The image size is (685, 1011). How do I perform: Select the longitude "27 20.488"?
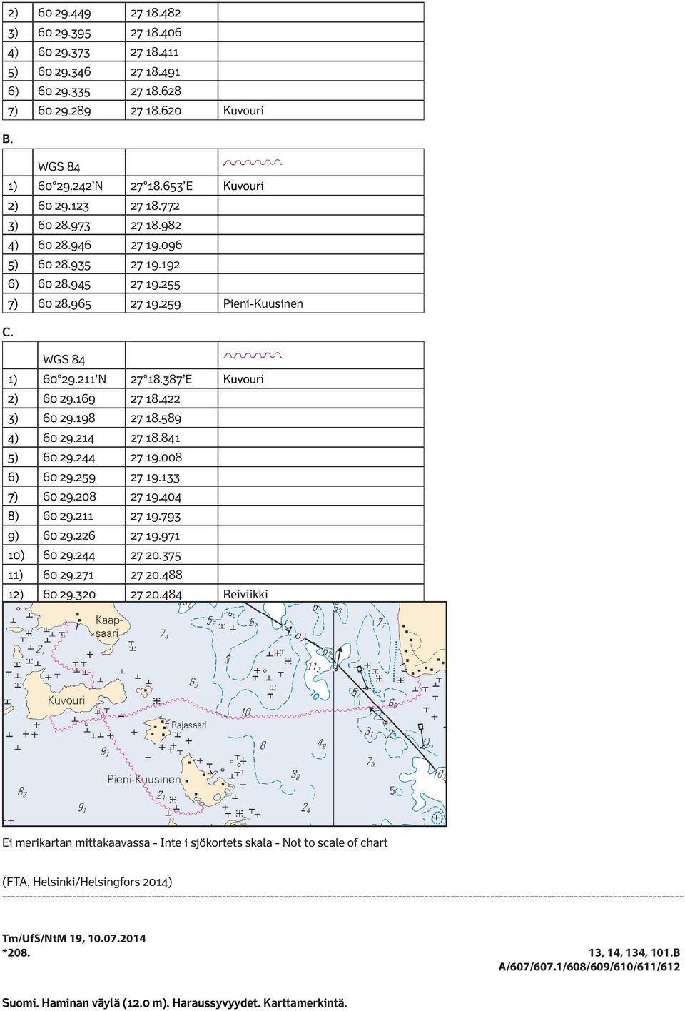156,575
